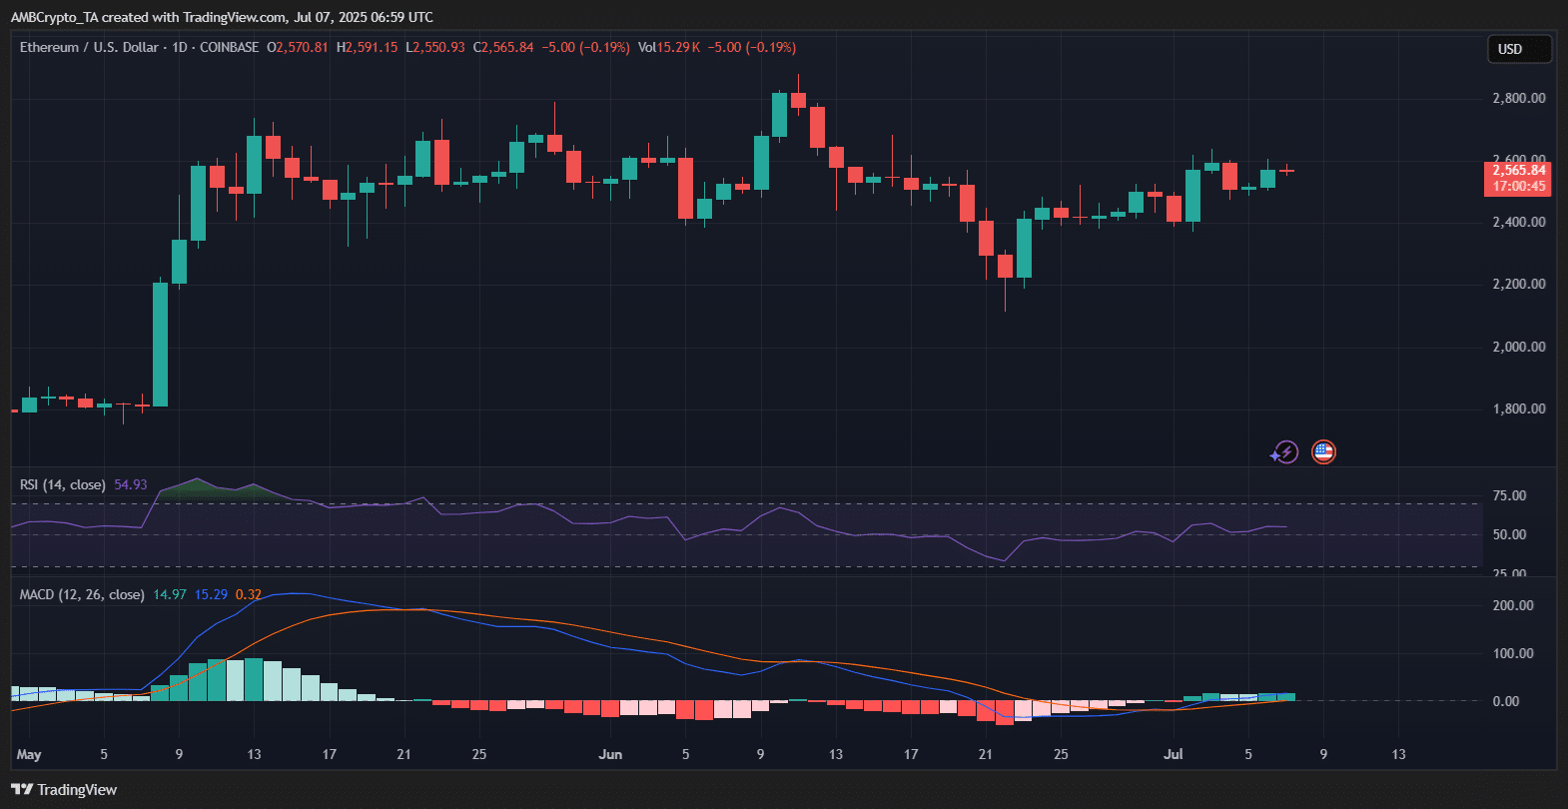Click the Vol 15.29K reading in header
Screen dimensions: 1568x809
668,47
